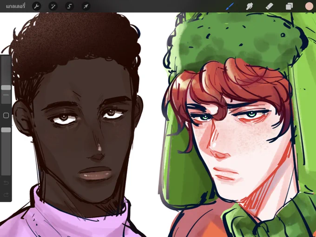Screen dimensions: 316x237
Task: Click the brush size slider handle
Action: (x=6, y=87)
